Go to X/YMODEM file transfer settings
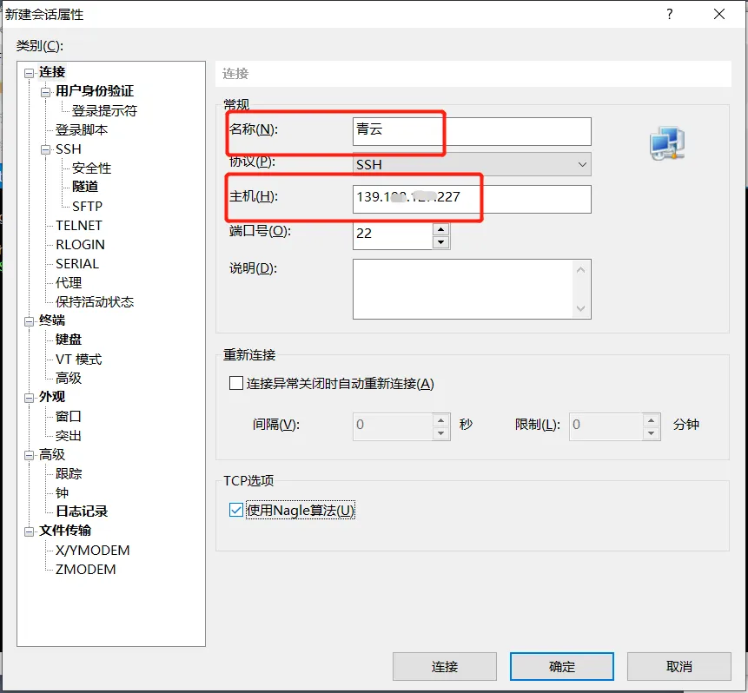 pyautogui.click(x=92, y=550)
